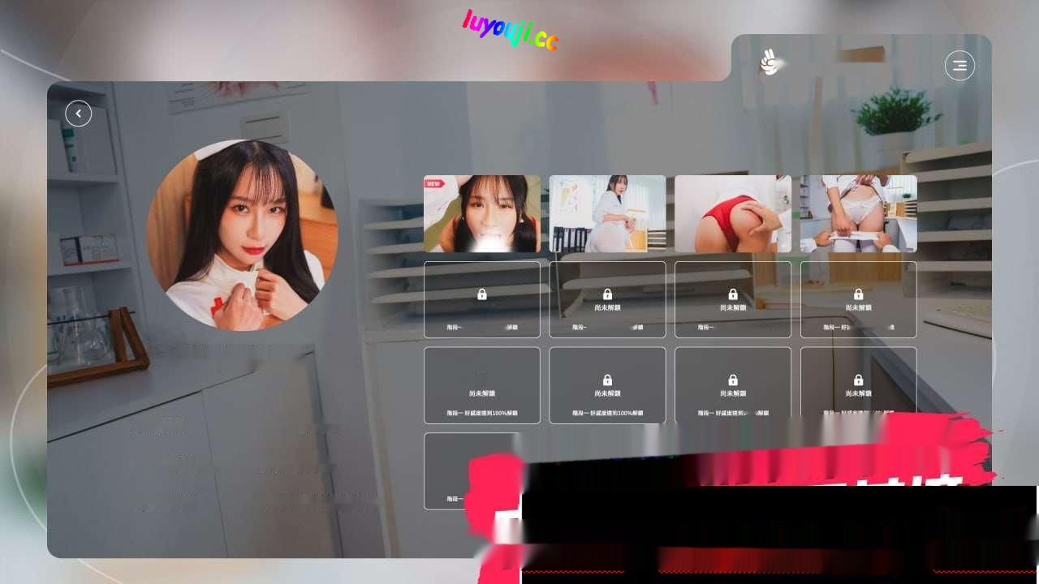Click the back arrow navigation icon
This screenshot has width=1039, height=584.
(78, 114)
